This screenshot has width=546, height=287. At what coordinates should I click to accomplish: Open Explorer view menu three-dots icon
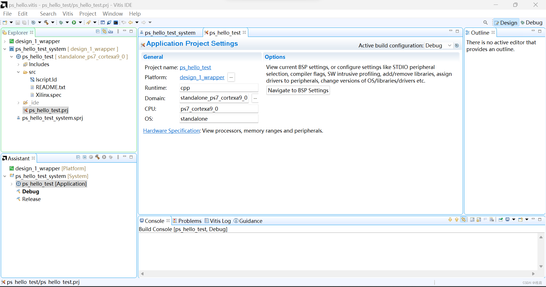(x=118, y=32)
